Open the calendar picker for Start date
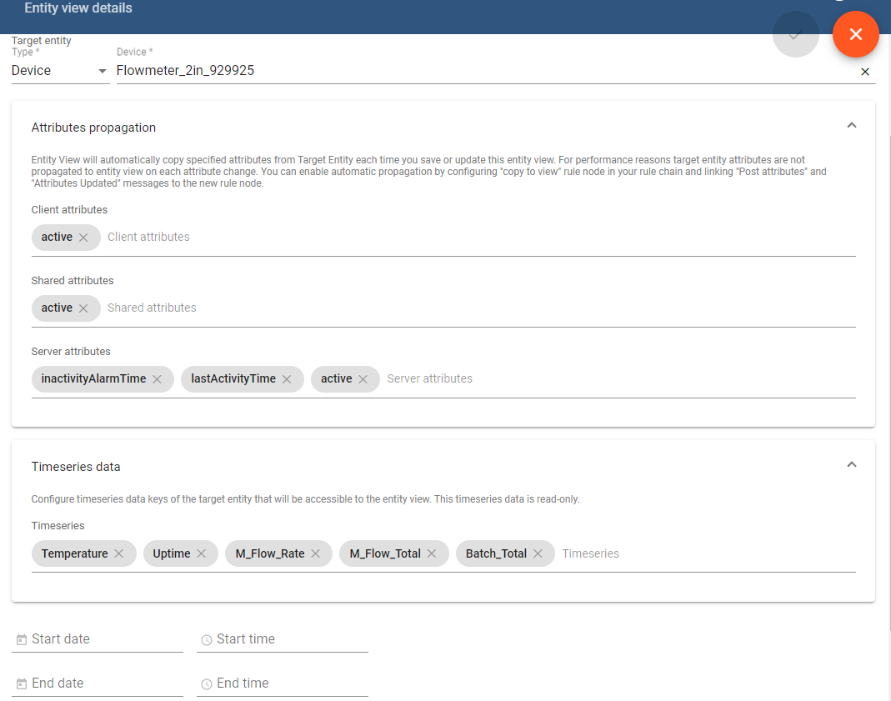The width and height of the screenshot is (891, 701). click(x=20, y=638)
